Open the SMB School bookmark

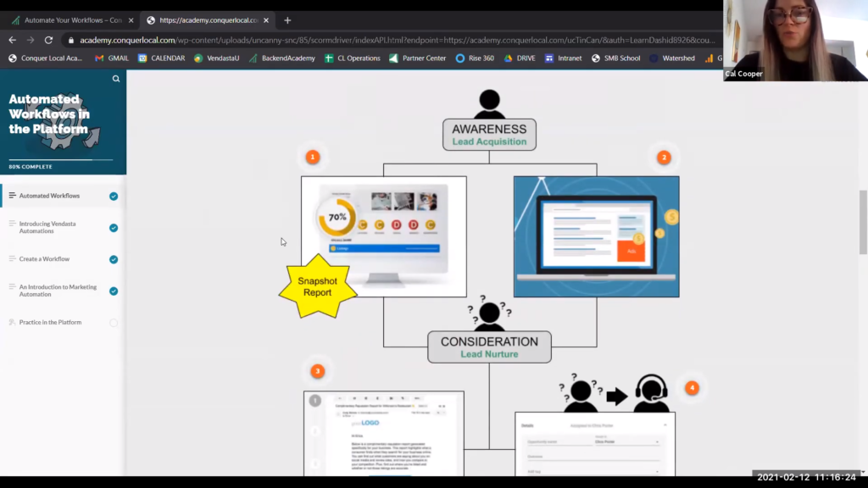tap(616, 58)
